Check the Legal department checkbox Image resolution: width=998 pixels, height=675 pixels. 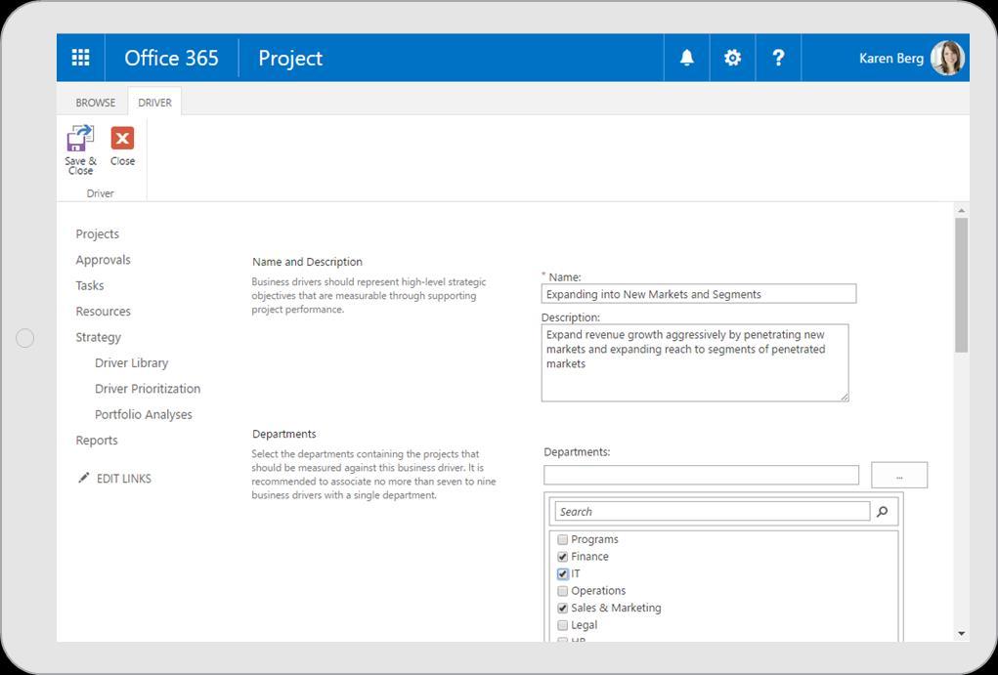[563, 625]
